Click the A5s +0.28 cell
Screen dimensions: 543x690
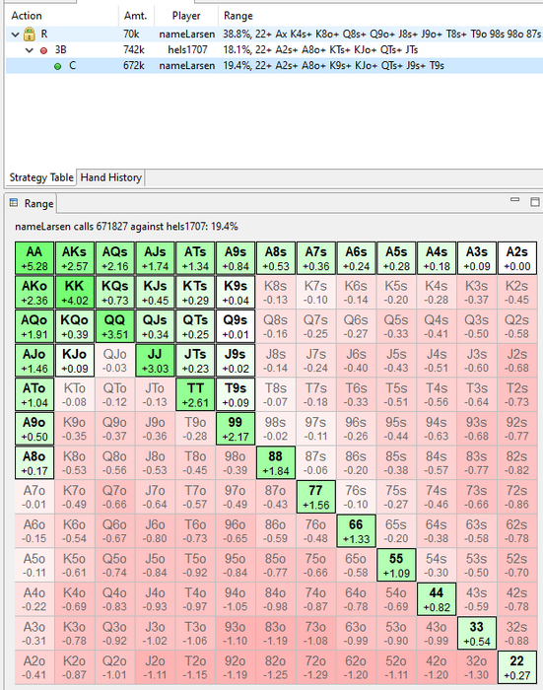point(396,258)
